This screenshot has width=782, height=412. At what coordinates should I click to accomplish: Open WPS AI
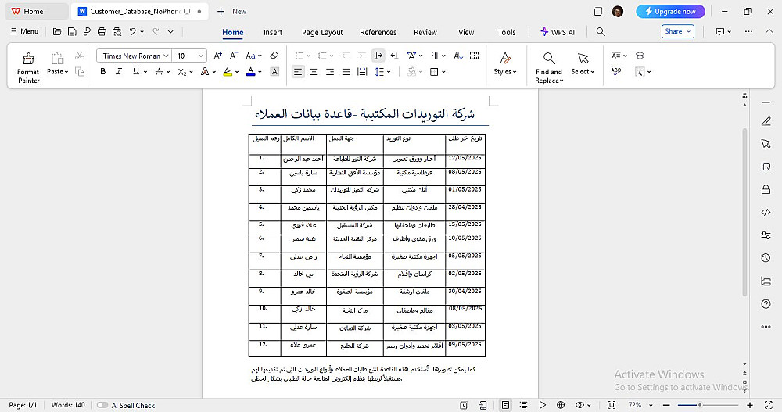(x=558, y=32)
